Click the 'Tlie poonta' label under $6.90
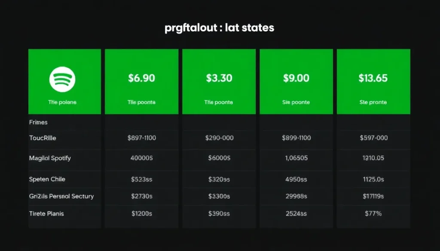This screenshot has width=440, height=251. [141, 102]
